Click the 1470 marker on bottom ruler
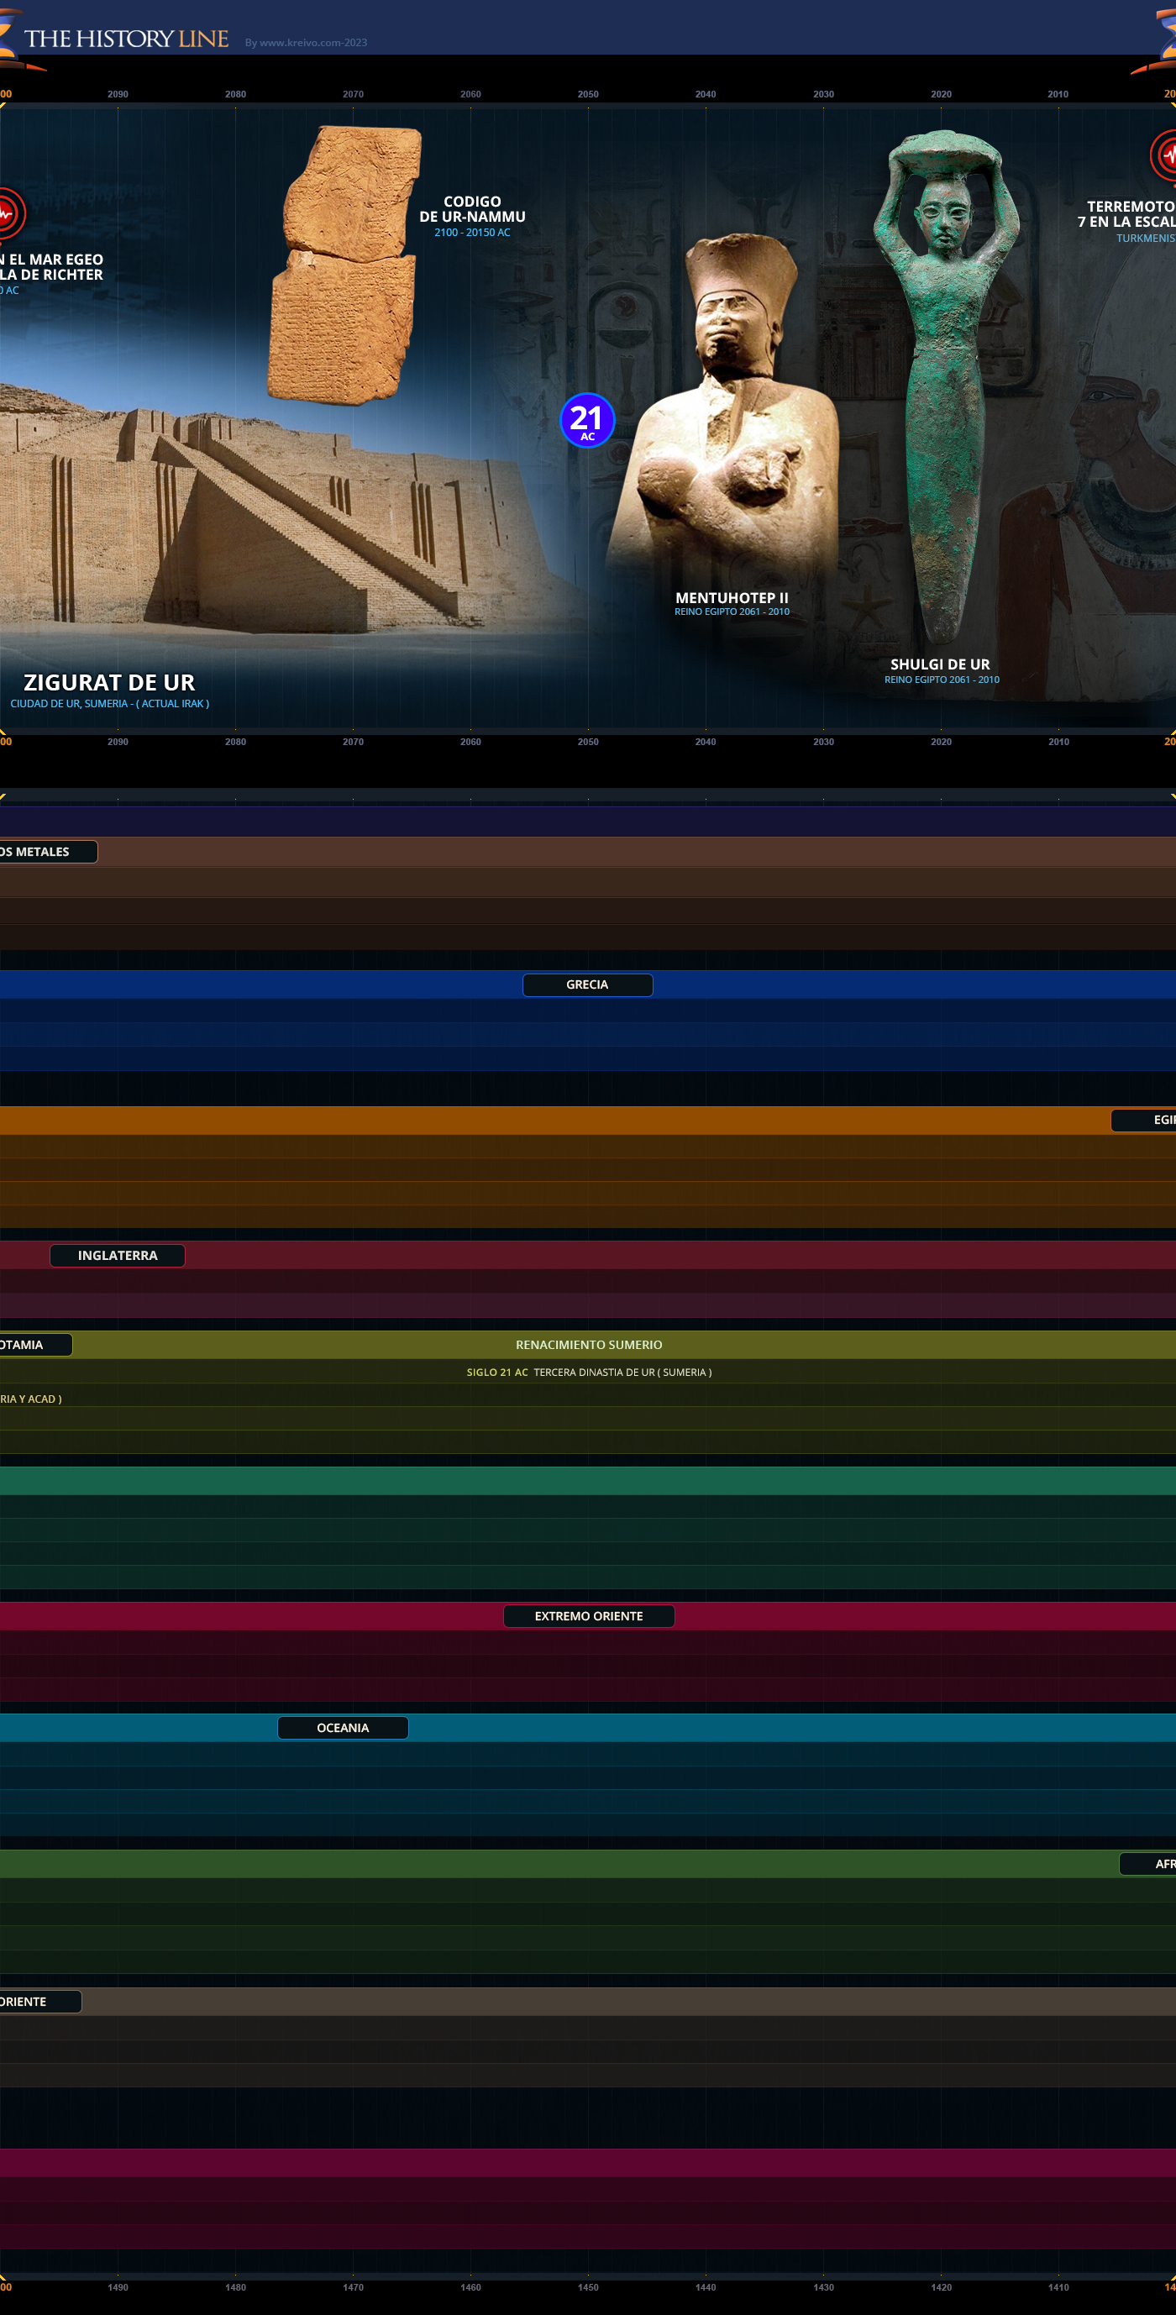 point(353,2287)
